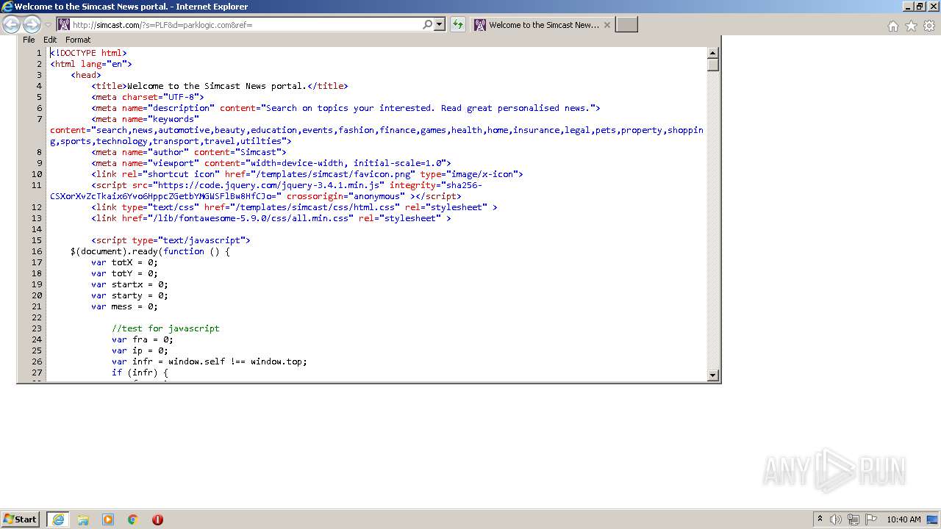Open the volume speaker tray icon
The height and width of the screenshot is (529, 941).
pyautogui.click(x=836, y=519)
